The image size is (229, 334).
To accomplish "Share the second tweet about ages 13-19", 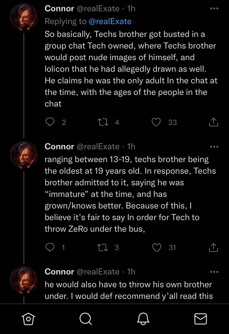I will [x=213, y=247].
